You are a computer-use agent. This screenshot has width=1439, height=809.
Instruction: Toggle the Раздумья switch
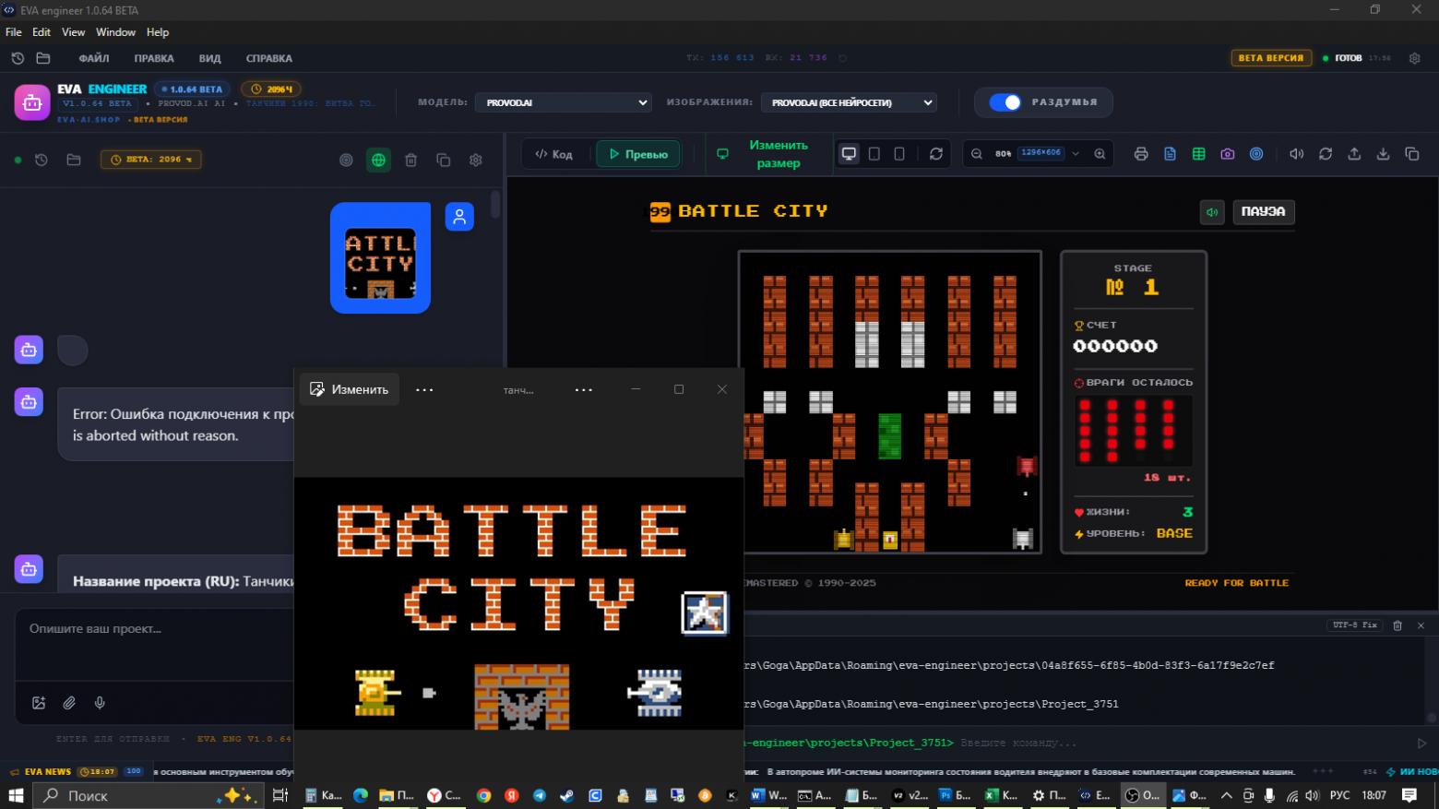click(1005, 102)
